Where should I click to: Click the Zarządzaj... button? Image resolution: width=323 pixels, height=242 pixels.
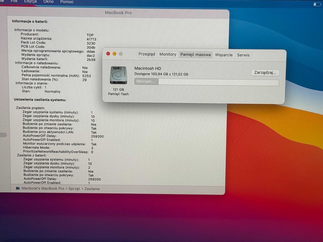tap(265, 73)
